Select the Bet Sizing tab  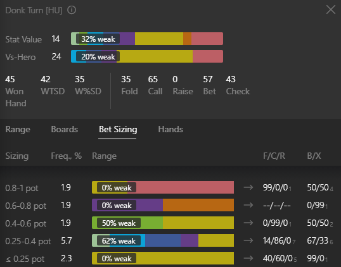tap(118, 129)
